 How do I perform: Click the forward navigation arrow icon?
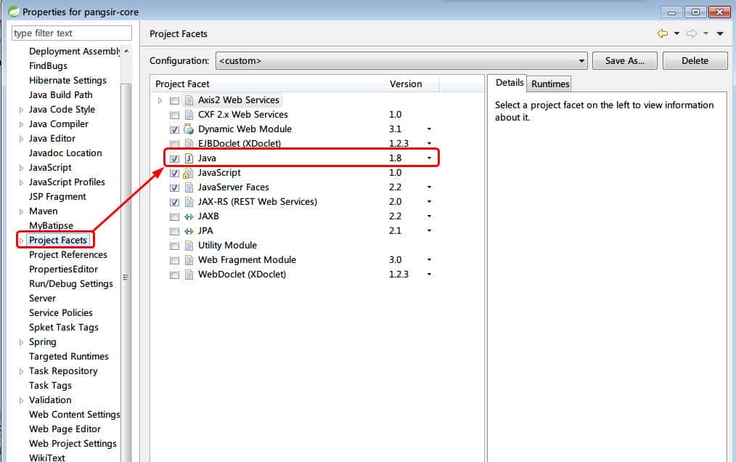tap(692, 33)
